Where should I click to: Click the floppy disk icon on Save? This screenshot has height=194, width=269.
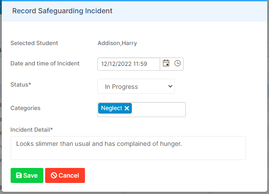coord(19,175)
